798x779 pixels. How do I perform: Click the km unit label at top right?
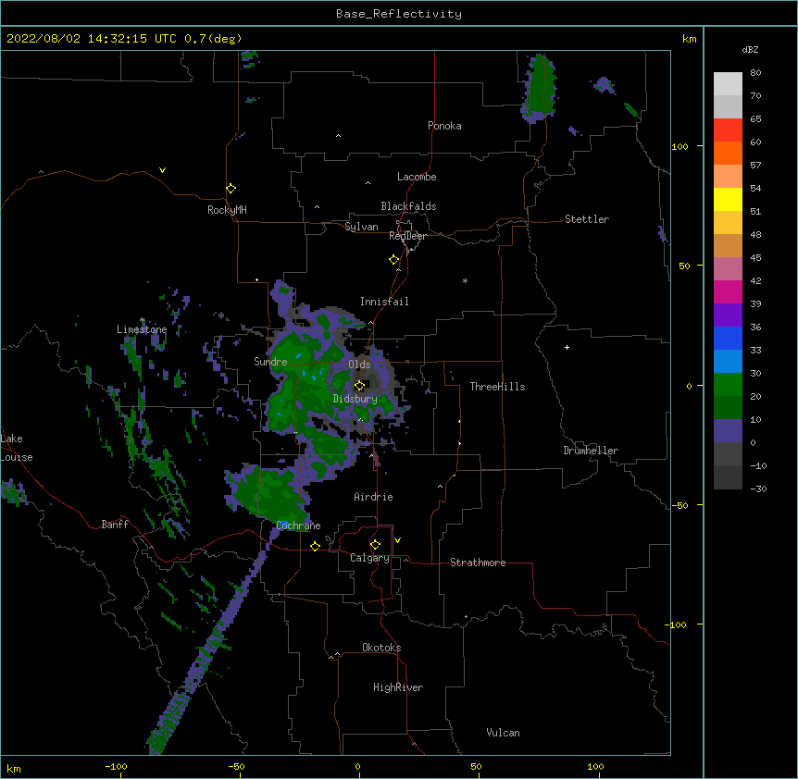690,39
